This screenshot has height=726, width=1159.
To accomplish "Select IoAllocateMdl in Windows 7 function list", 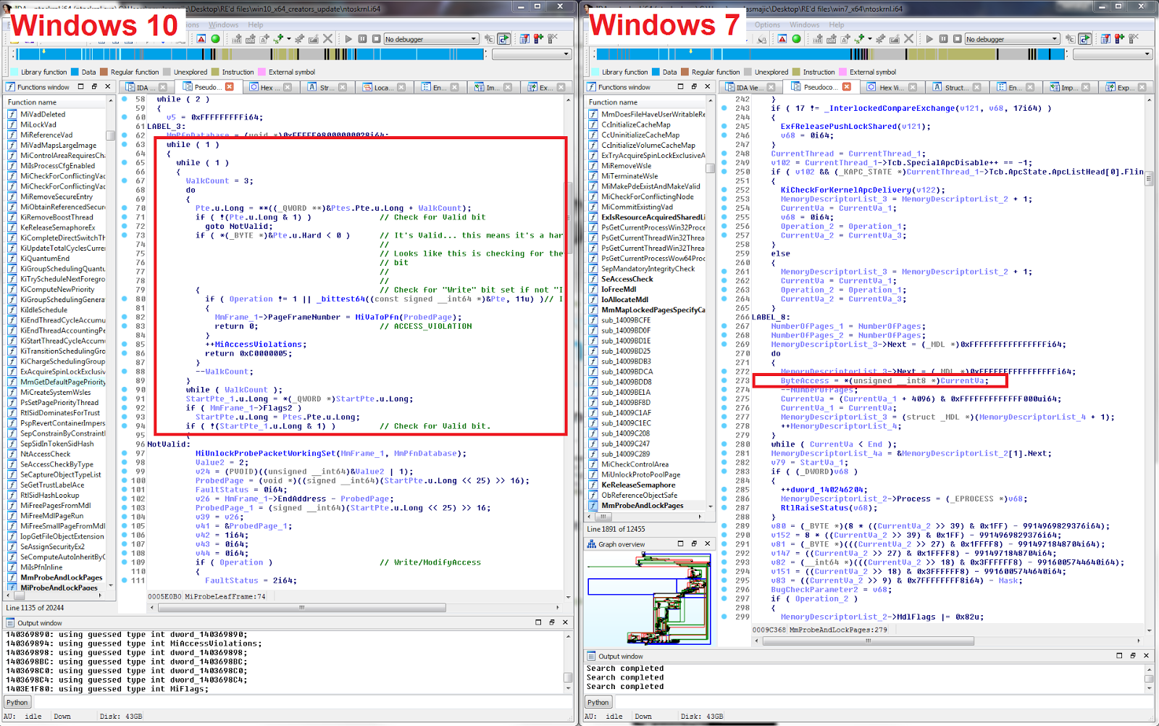I will (625, 299).
